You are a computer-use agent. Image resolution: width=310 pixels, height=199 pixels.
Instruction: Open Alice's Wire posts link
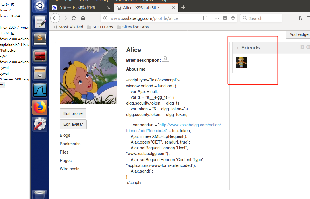coord(70,169)
